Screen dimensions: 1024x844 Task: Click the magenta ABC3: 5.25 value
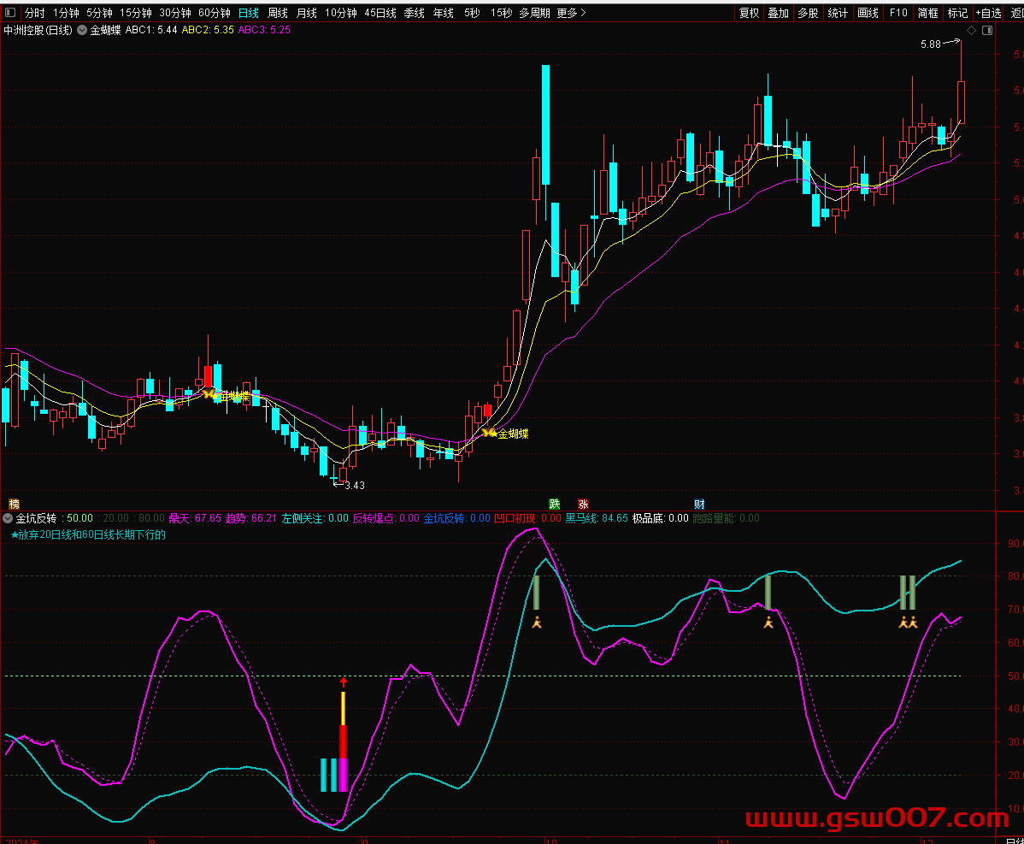(x=264, y=30)
